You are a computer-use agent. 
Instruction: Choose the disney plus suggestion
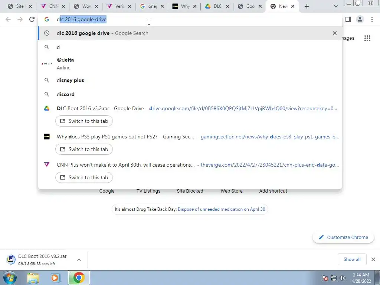[190, 80]
